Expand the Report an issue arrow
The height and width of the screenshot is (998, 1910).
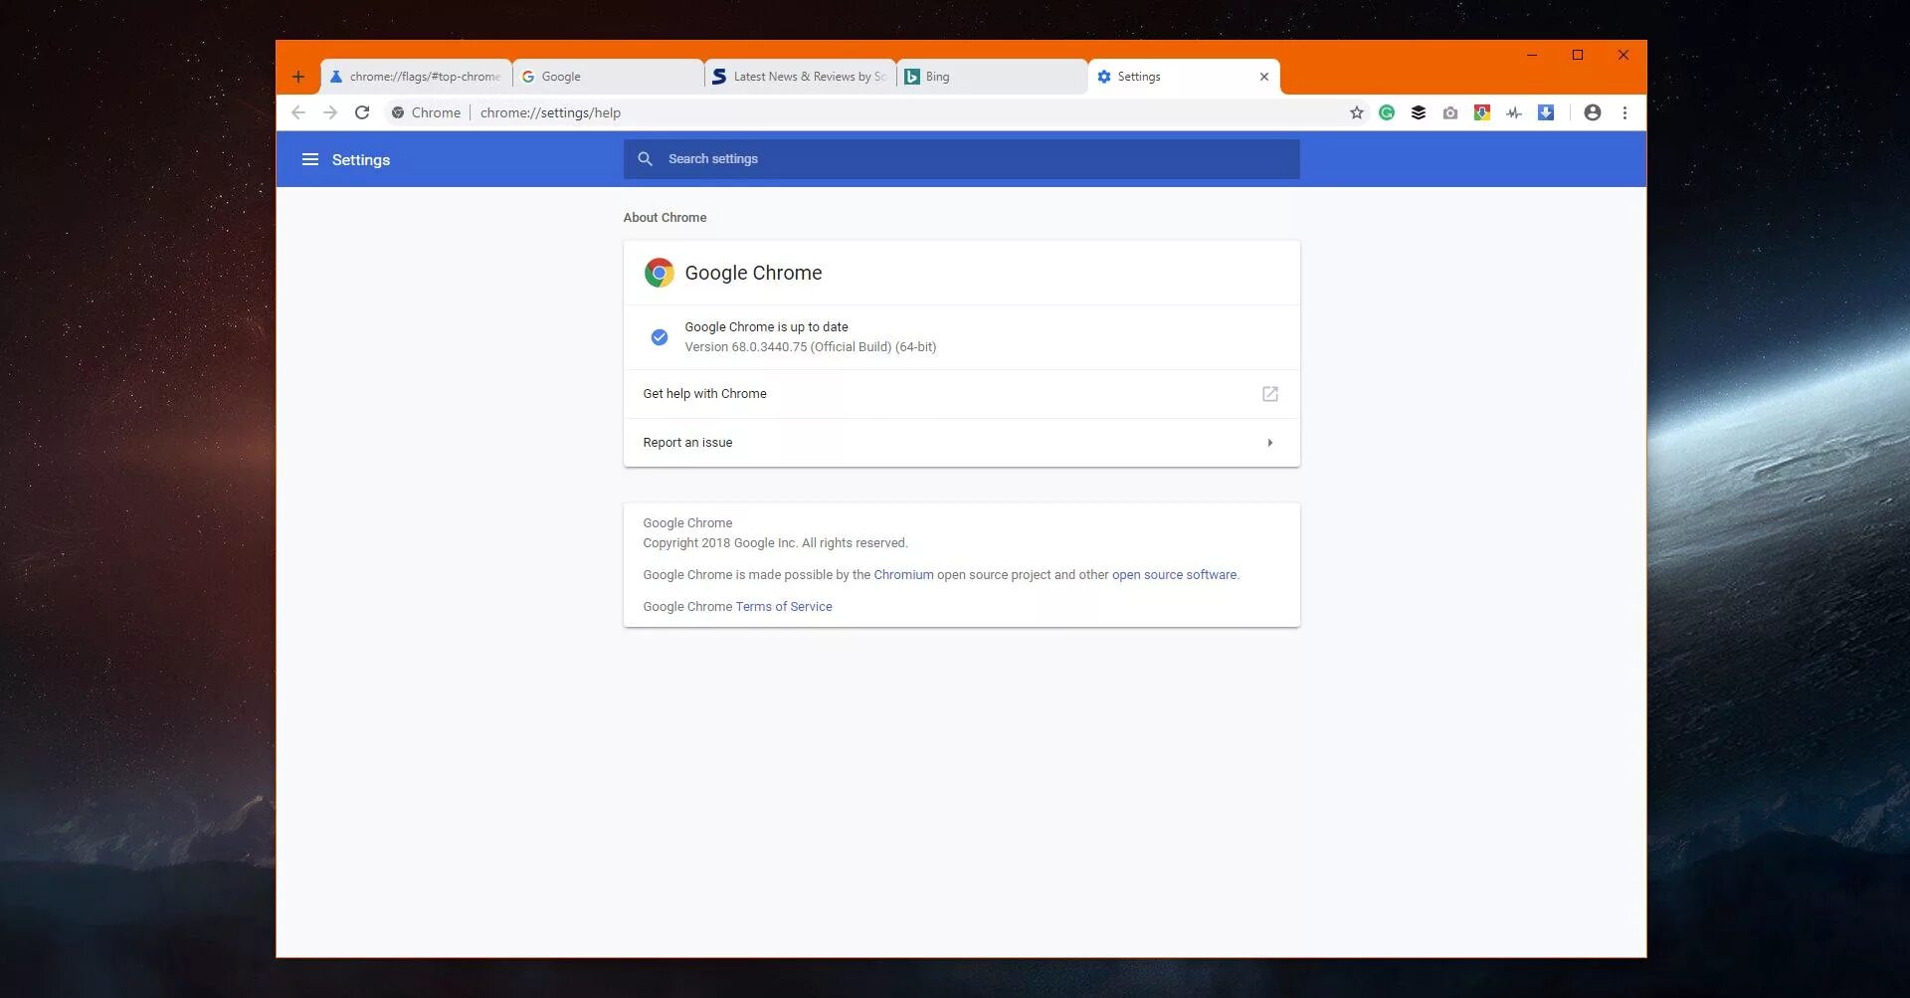tap(1270, 443)
